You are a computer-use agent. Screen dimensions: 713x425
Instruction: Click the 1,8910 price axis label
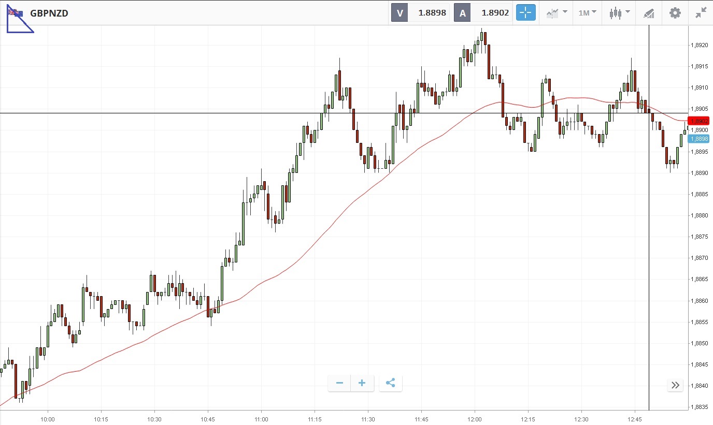click(699, 87)
